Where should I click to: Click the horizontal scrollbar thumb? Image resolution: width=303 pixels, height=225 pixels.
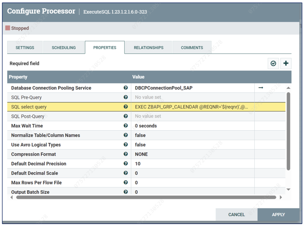point(146,197)
